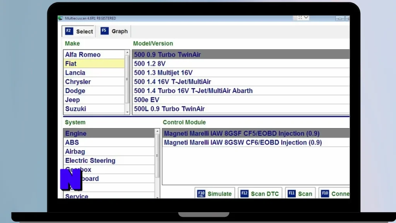Image resolution: width=396 pixels, height=223 pixels.
Task: Click the F12 icon on Scan DTC button
Action: [x=244, y=194]
